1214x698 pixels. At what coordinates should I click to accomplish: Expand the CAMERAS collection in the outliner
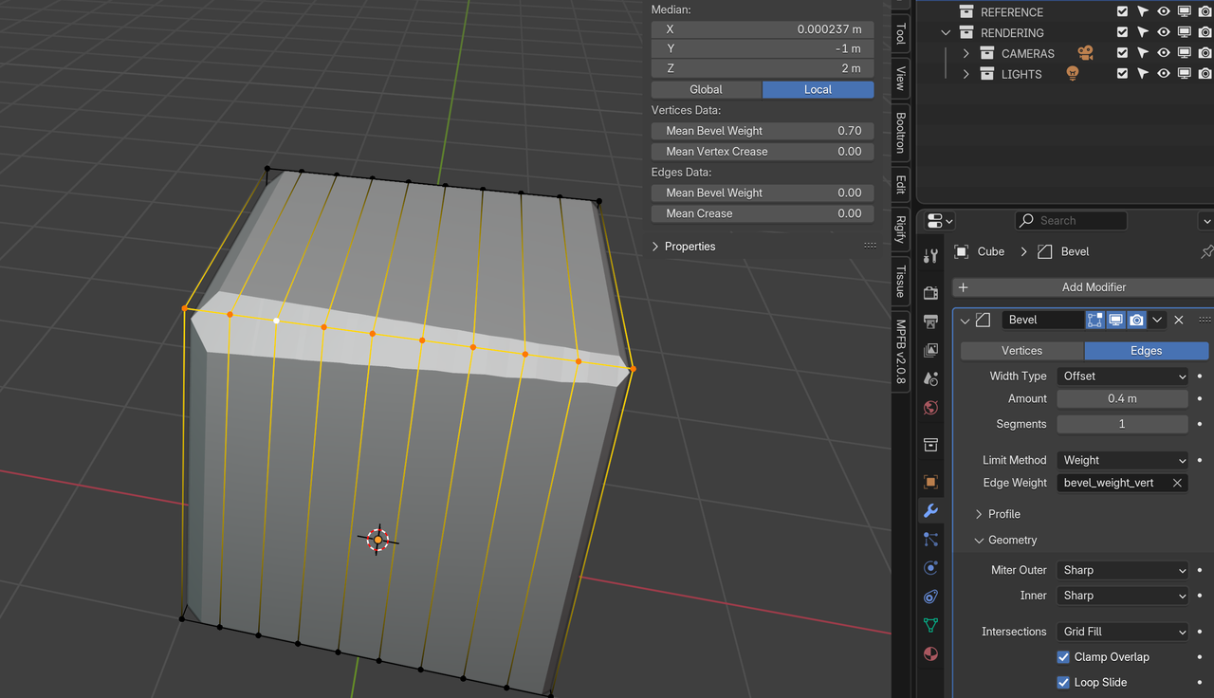(x=965, y=53)
